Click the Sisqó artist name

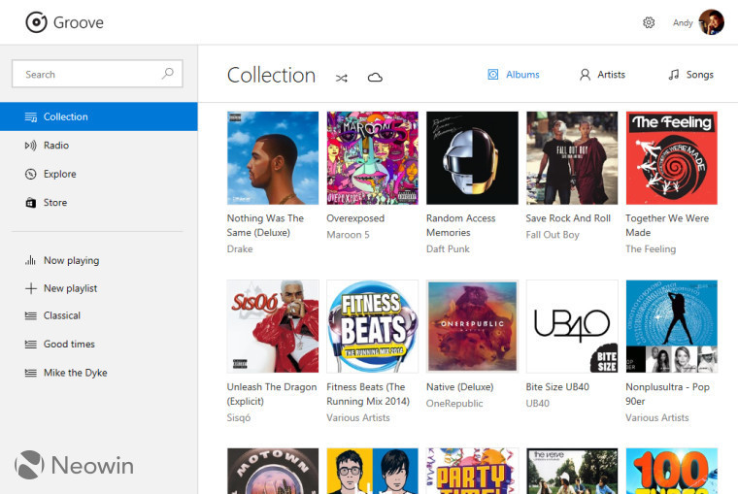239,417
